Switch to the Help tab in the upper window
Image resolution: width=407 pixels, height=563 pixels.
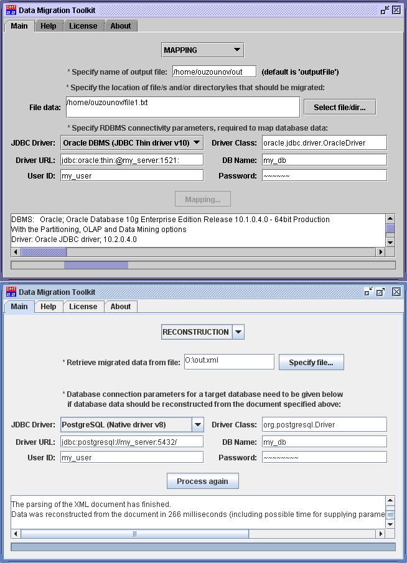[x=48, y=26]
